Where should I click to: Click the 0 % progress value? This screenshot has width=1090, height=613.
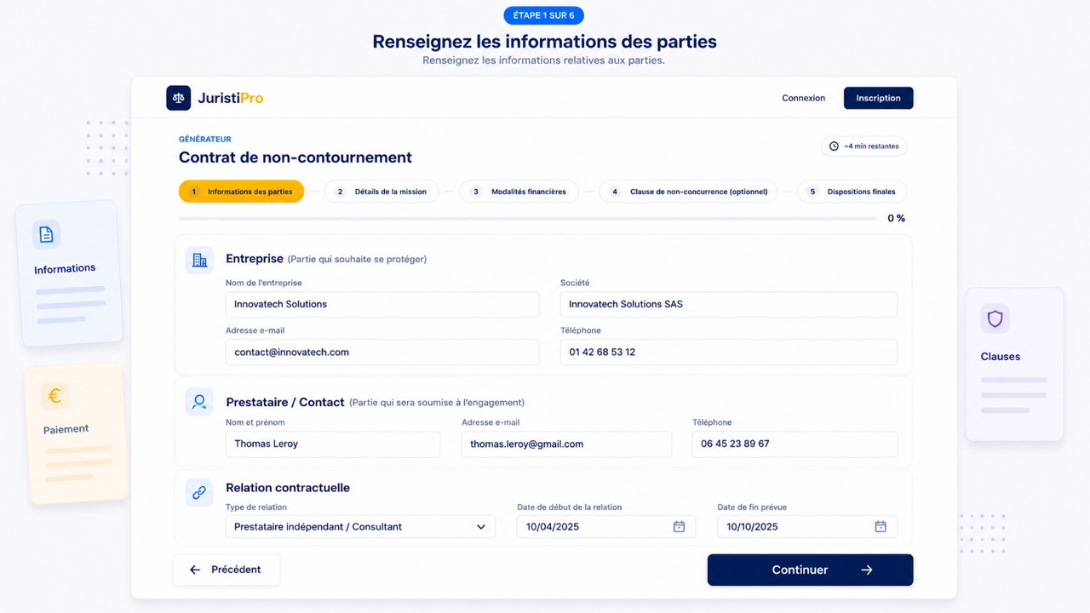tap(896, 218)
